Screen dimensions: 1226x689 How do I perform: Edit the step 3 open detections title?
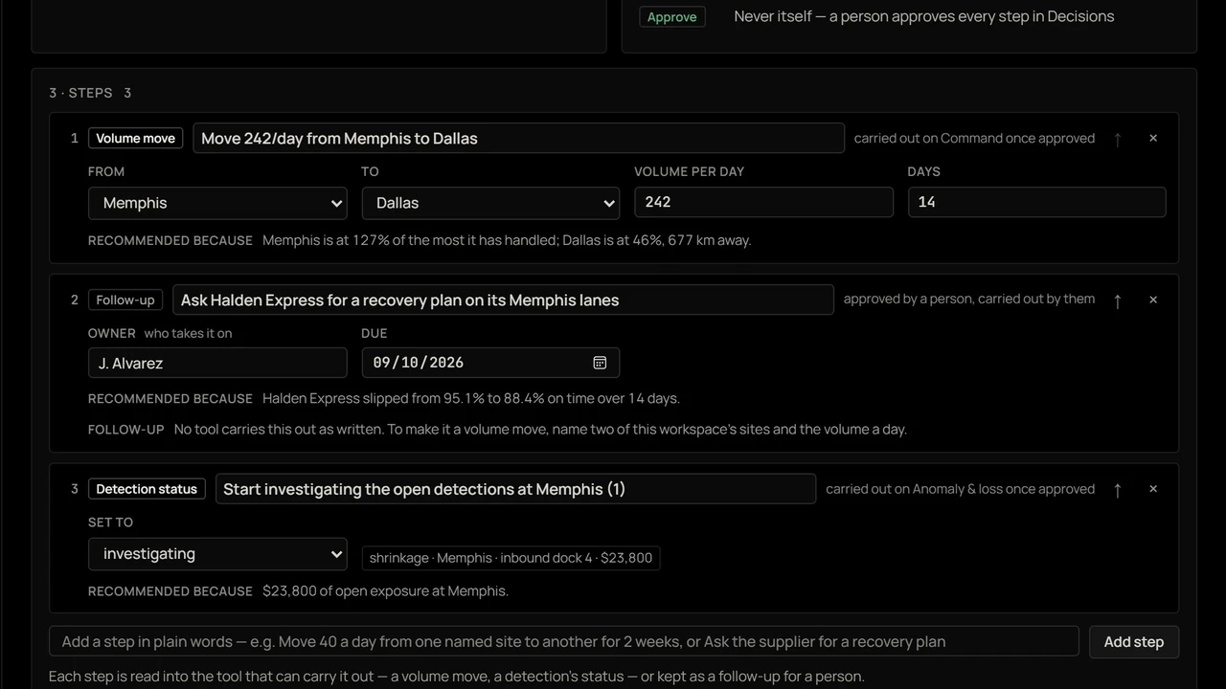point(515,489)
